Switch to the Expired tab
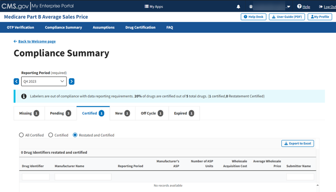Screen dimensions: 336x192 [x=184, y=113]
